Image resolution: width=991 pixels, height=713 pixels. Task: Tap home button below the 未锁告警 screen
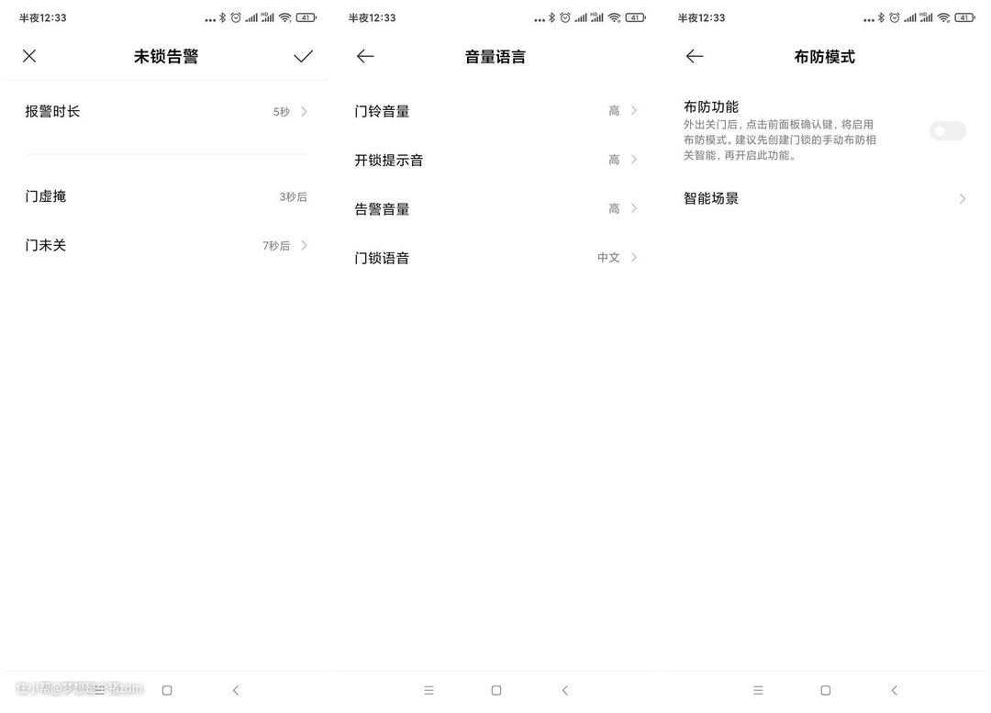[167, 690]
